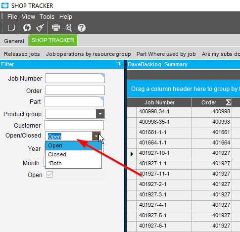Open the View menu
Viewport: 240px width, 232px height.
[28, 17]
